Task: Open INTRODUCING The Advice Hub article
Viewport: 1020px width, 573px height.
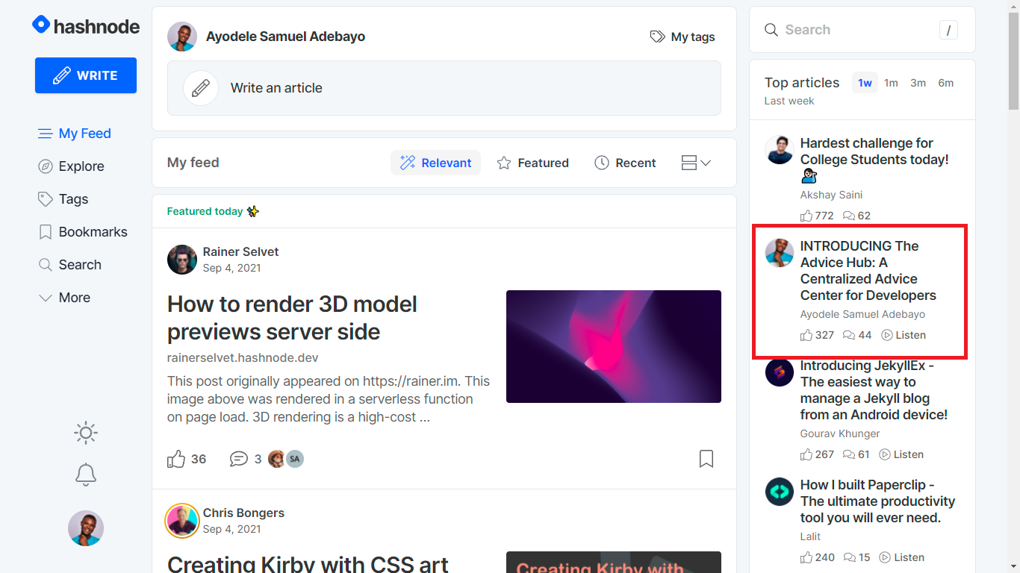Action: click(x=868, y=270)
